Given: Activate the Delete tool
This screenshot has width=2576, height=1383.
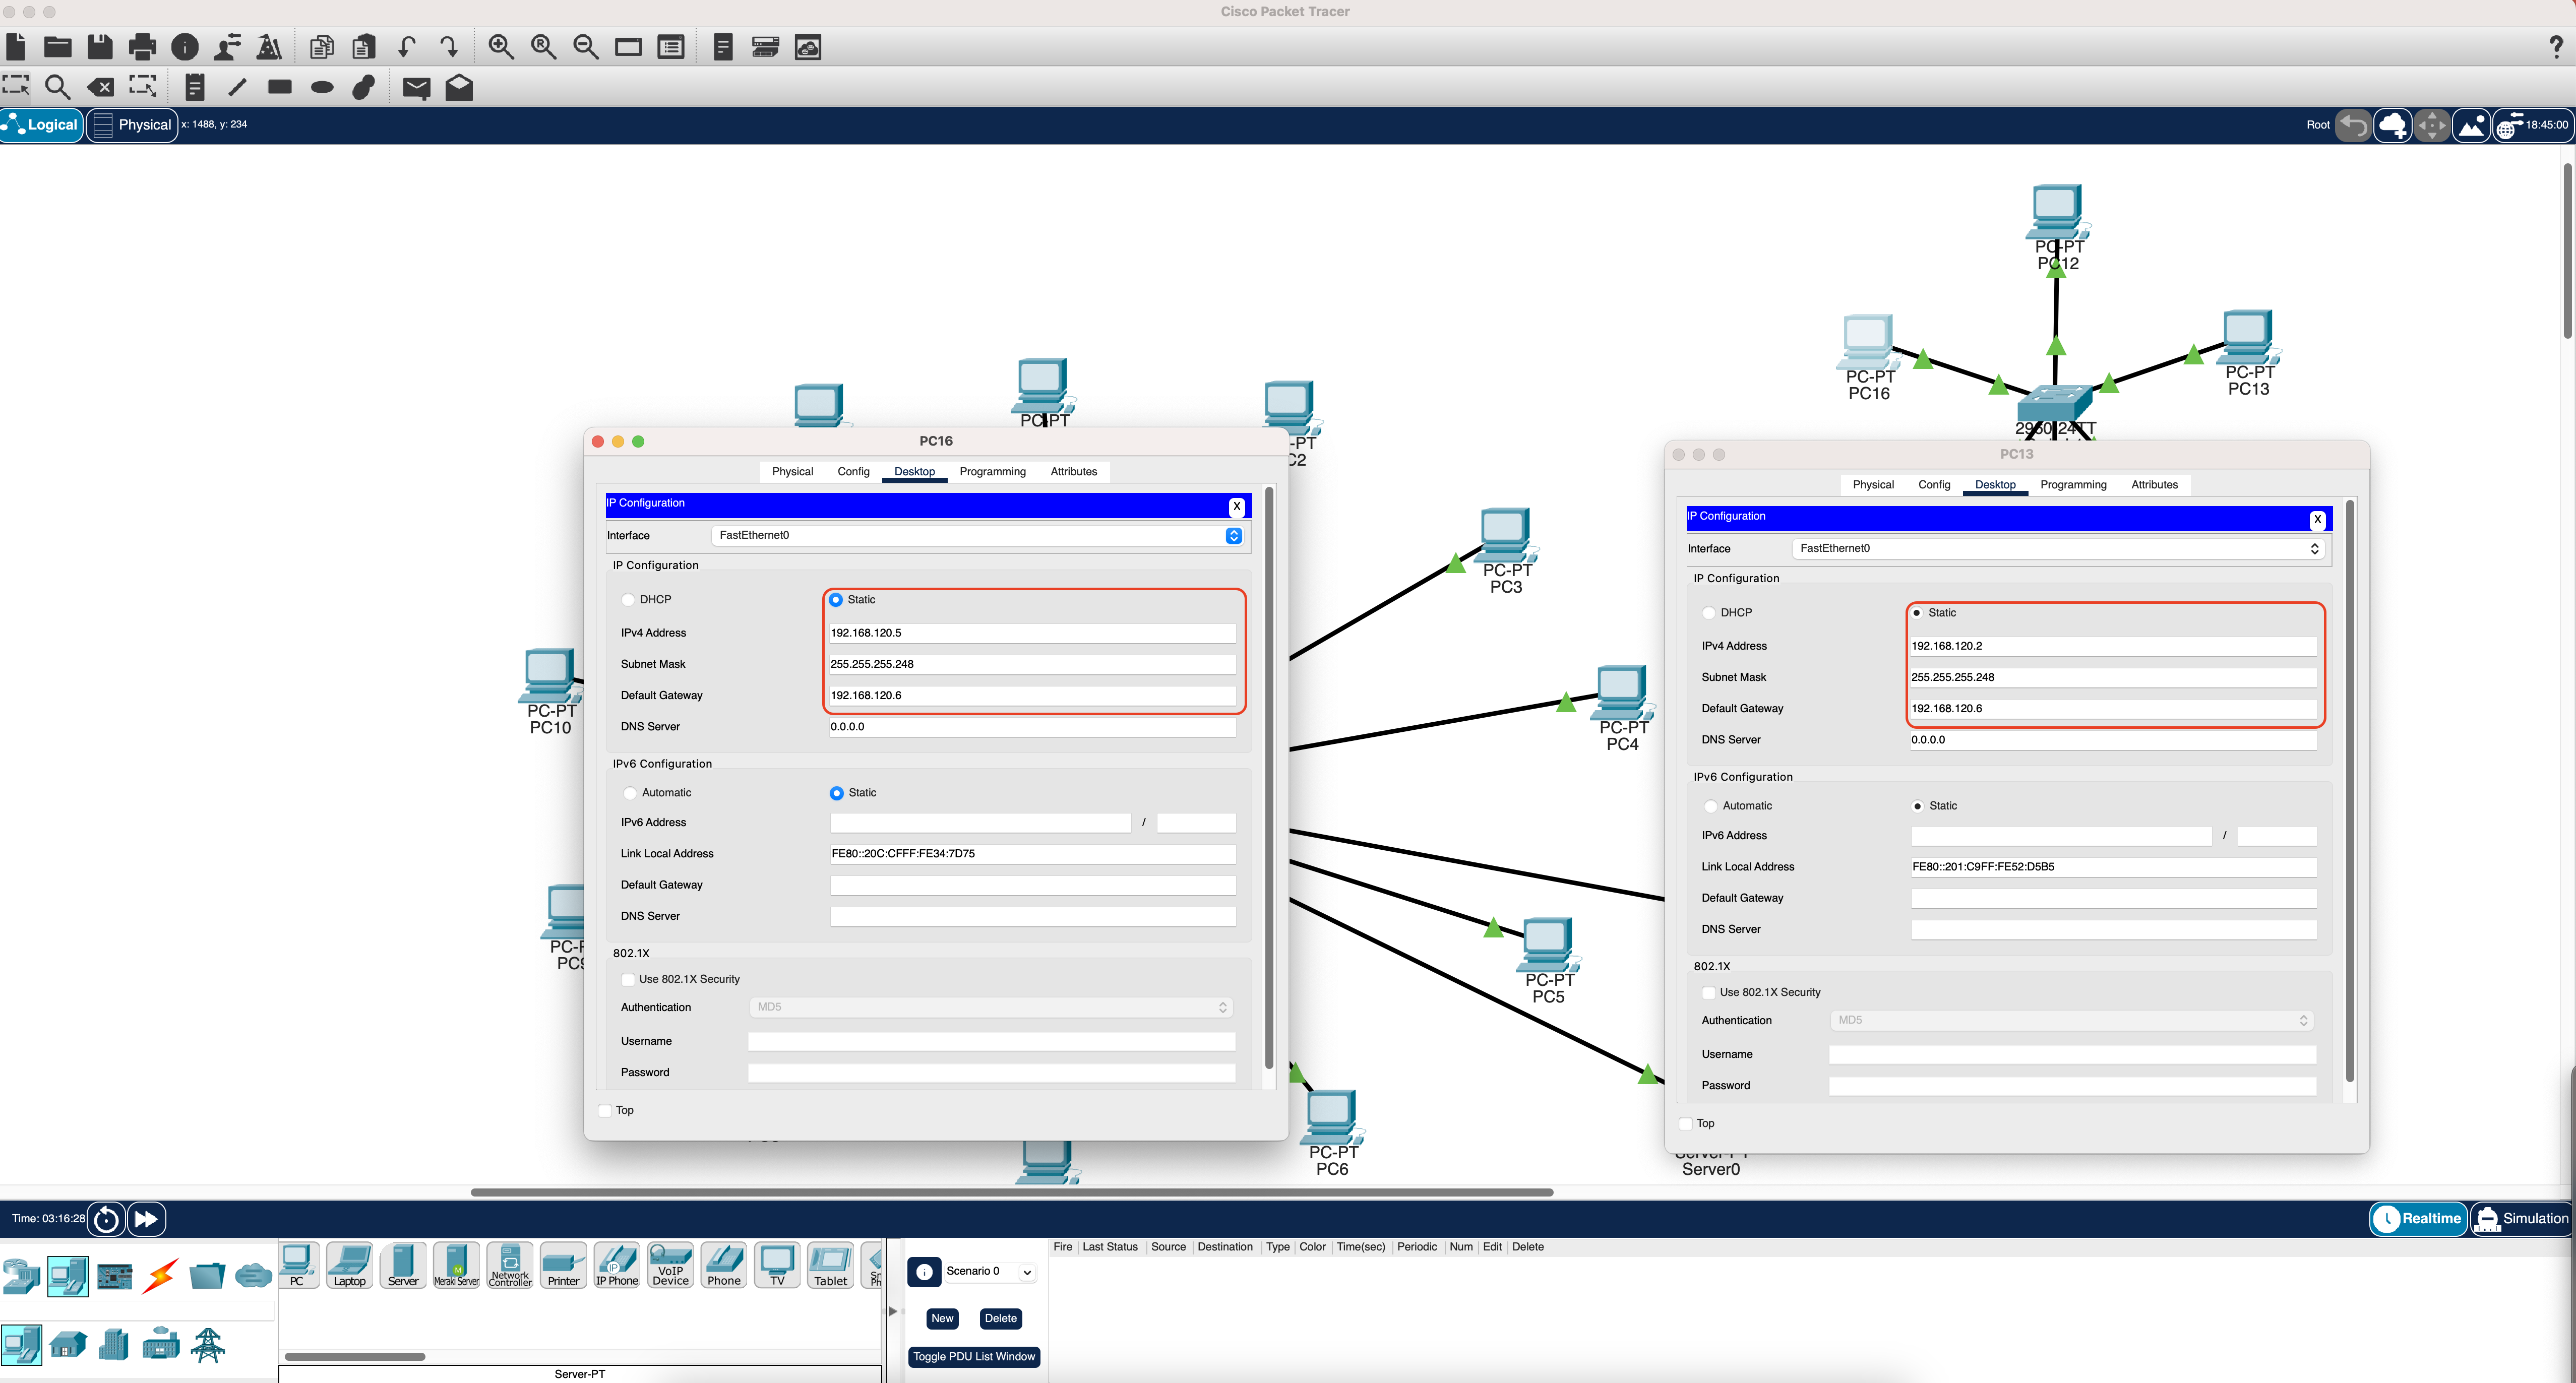Looking at the screenshot, I should (x=100, y=88).
